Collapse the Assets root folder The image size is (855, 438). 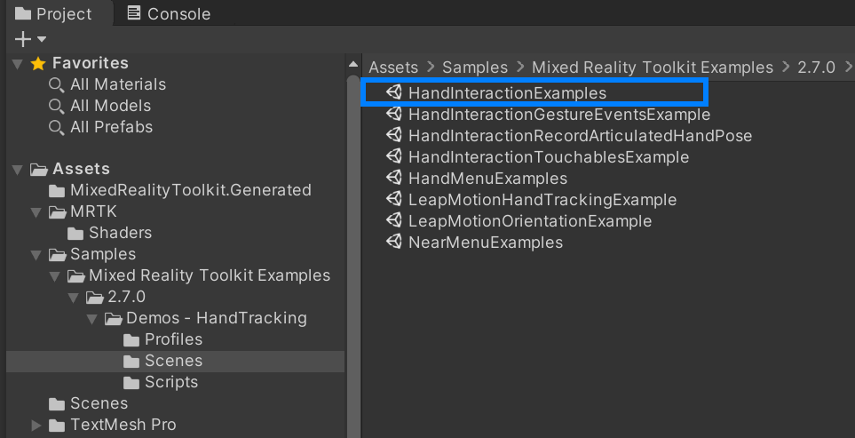pos(18,170)
